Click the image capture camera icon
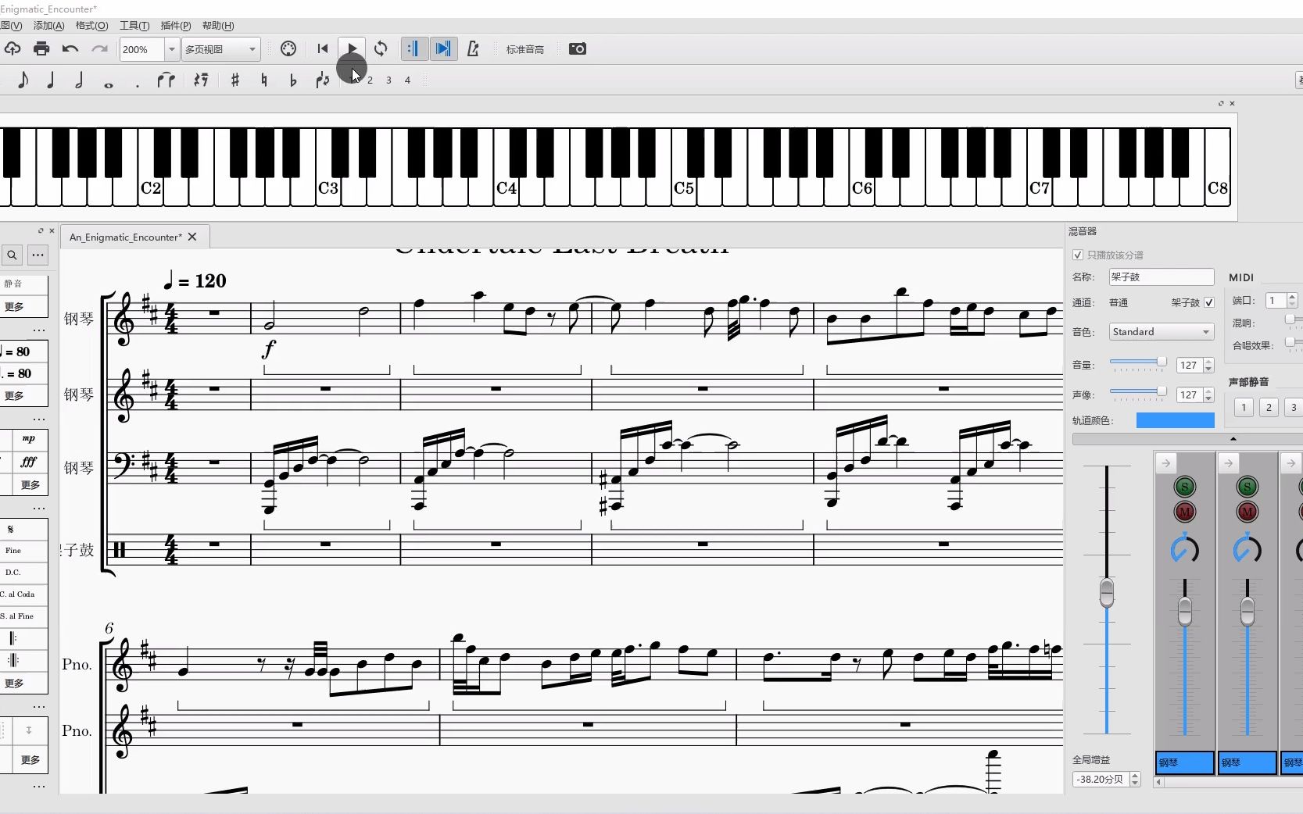 click(x=578, y=48)
